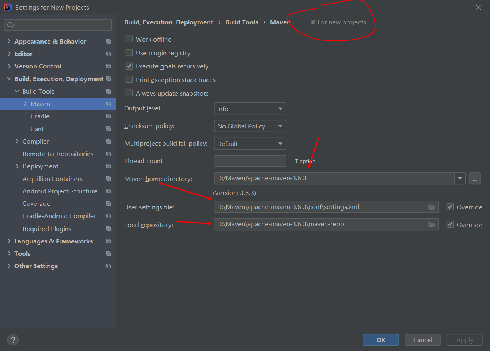Screen dimensions: 490x351
Task: Click the copy icon beside Tools
Action: coord(108,253)
